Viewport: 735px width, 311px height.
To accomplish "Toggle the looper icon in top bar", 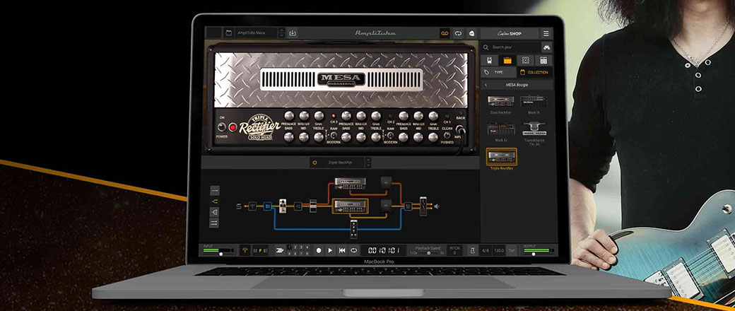I will (458, 33).
